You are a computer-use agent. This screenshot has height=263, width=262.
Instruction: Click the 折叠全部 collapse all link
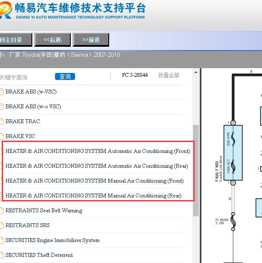(169, 75)
